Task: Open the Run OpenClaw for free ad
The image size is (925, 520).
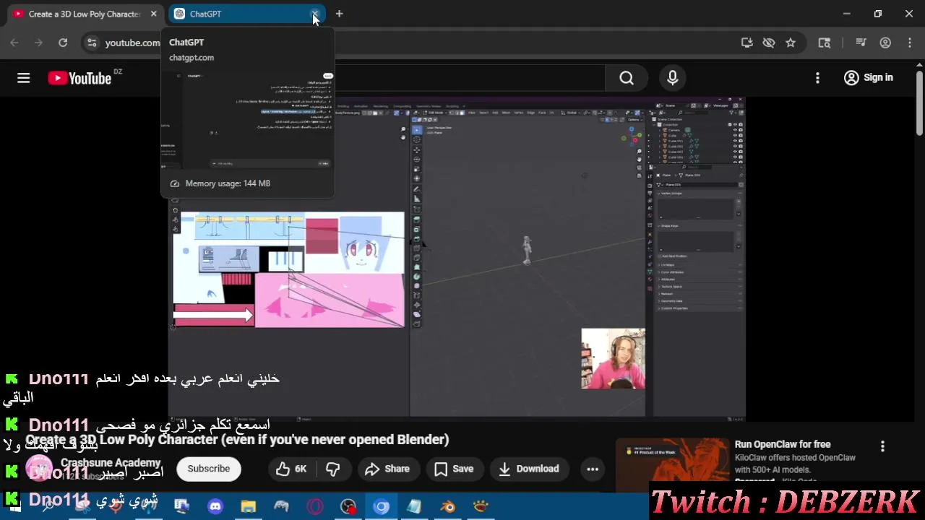Action: (783, 444)
